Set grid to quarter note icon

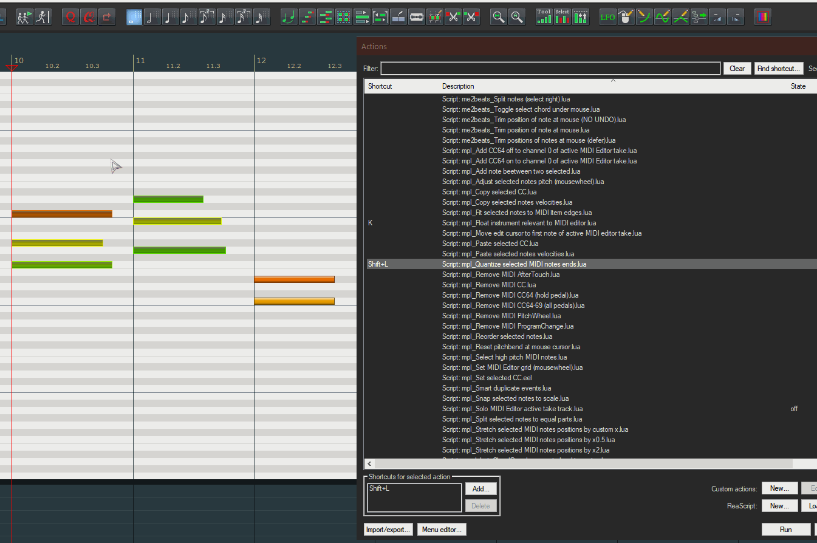(171, 17)
